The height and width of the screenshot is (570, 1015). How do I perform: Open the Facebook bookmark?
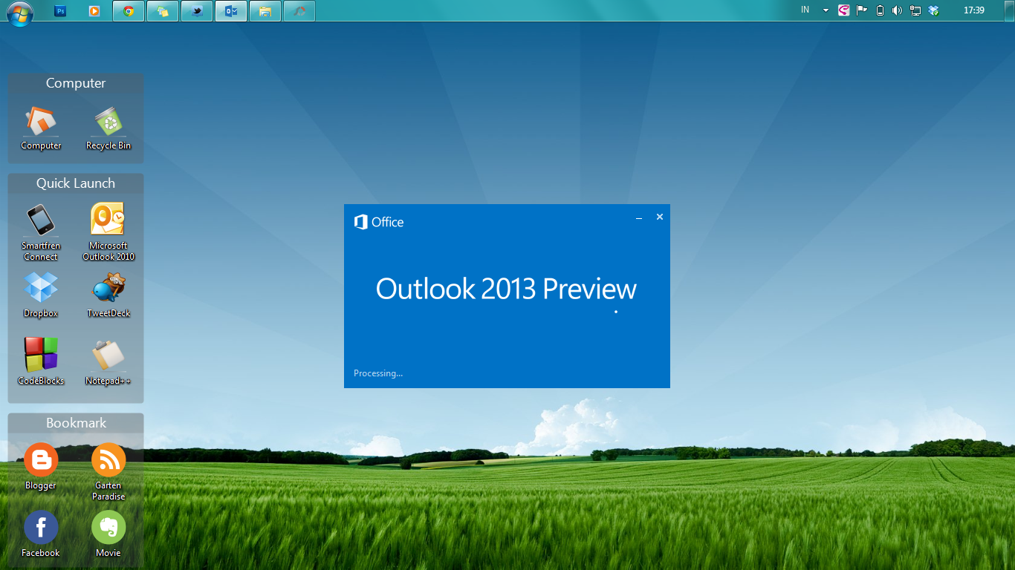[x=41, y=528]
